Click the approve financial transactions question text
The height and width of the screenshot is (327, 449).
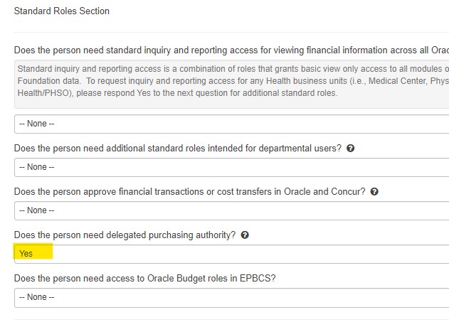click(189, 191)
